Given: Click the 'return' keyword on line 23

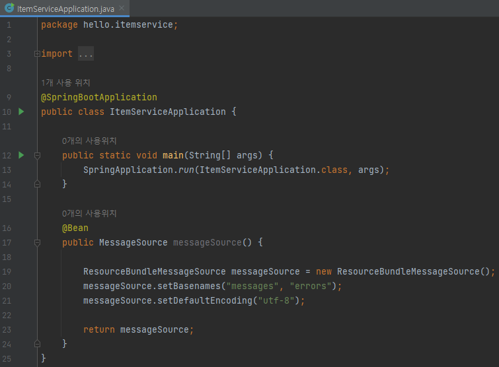Looking at the screenshot, I should 99,330.
